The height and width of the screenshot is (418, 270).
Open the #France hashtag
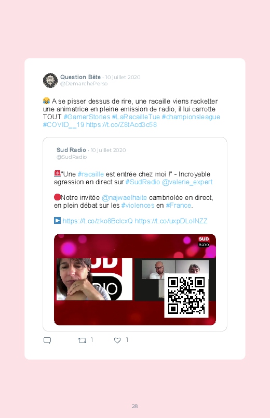coord(178,205)
